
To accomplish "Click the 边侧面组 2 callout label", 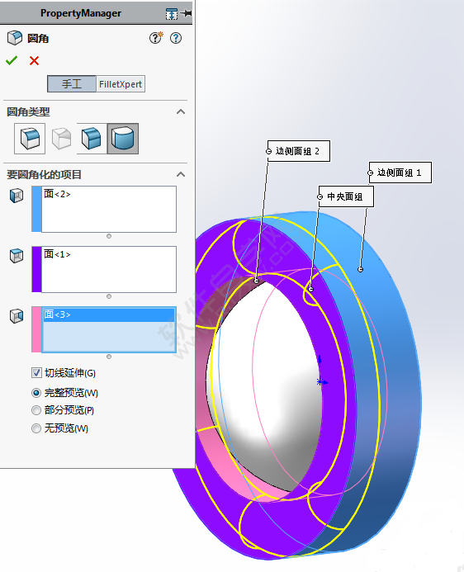I will pyautogui.click(x=299, y=151).
